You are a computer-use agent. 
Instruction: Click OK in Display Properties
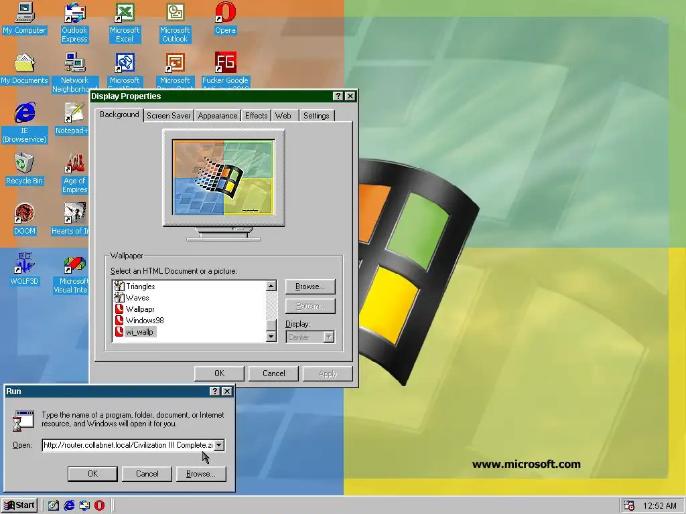[219, 373]
